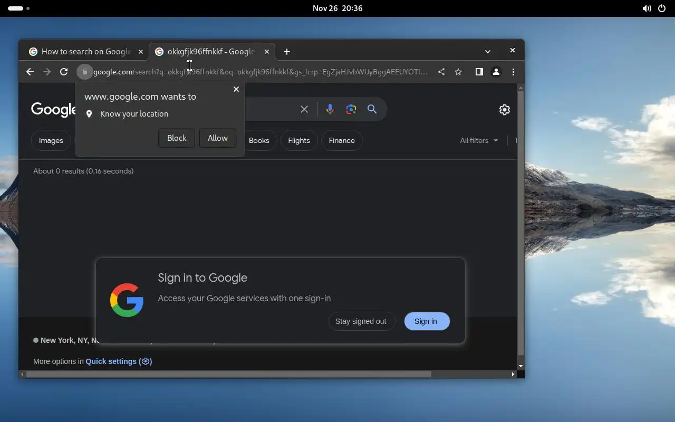This screenshot has height=422, width=675.
Task: Close the location permission popup
Action: click(236, 89)
